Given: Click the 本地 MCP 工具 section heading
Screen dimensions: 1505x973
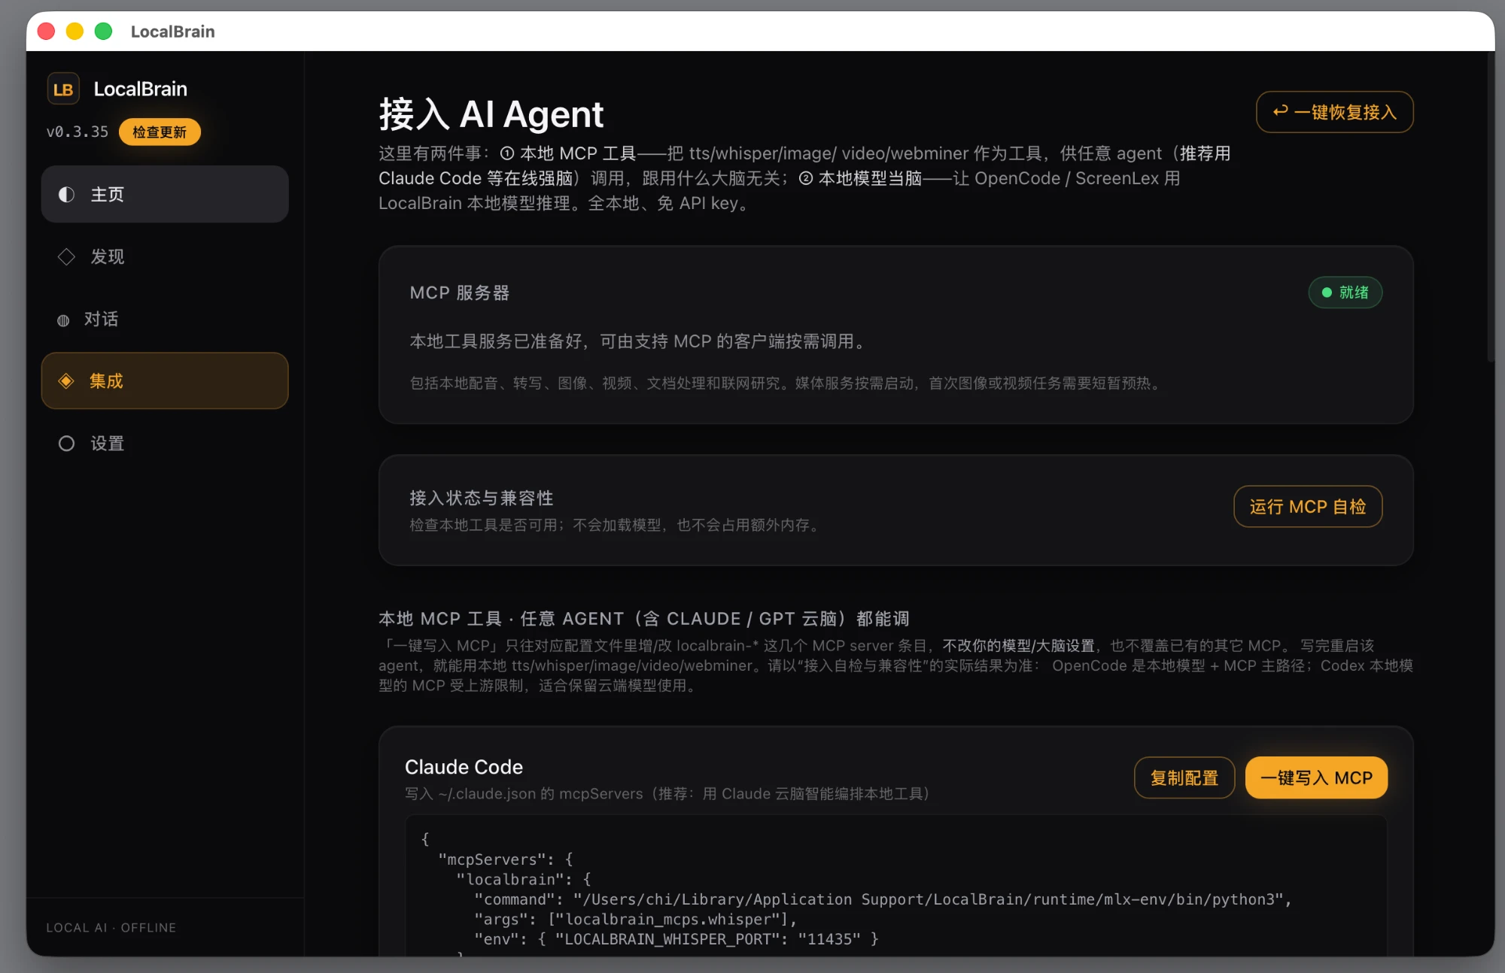Looking at the screenshot, I should 644,619.
